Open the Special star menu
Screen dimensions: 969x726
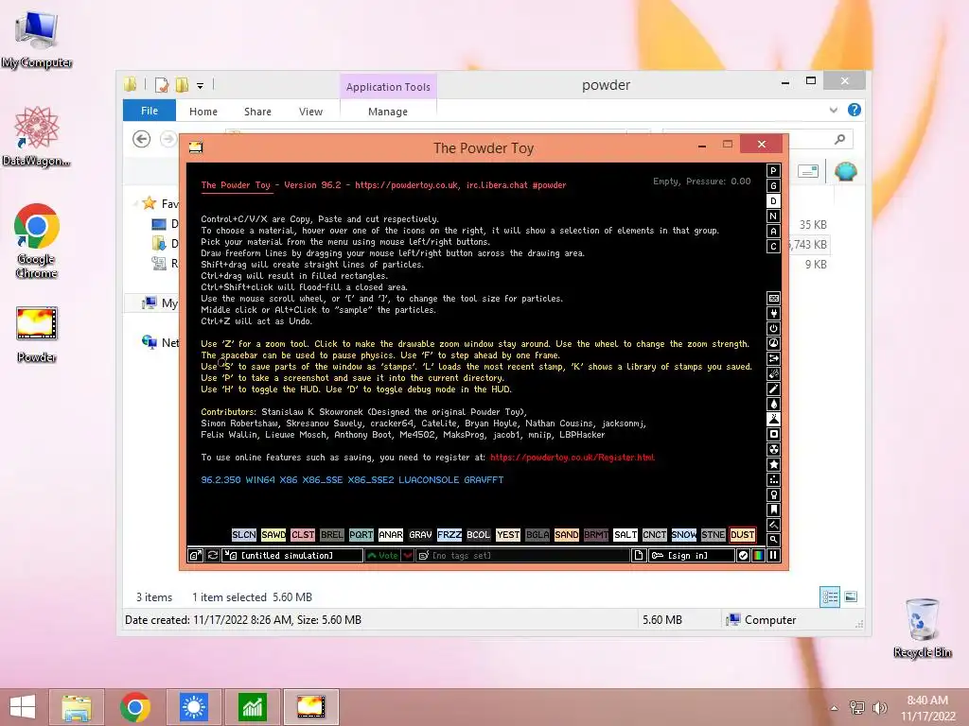click(x=773, y=464)
